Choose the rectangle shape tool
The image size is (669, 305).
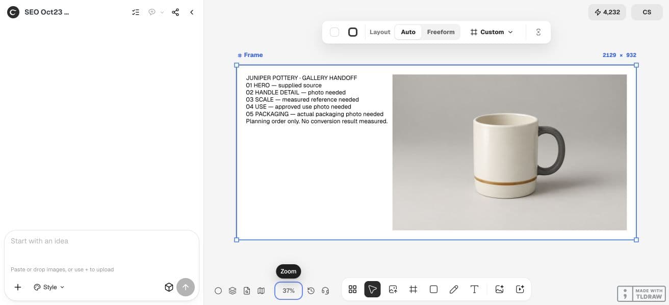coord(433,289)
